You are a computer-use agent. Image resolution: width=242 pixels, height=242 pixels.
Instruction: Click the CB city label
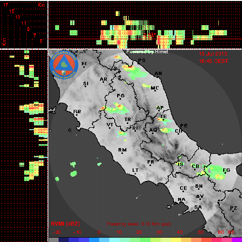196,166
